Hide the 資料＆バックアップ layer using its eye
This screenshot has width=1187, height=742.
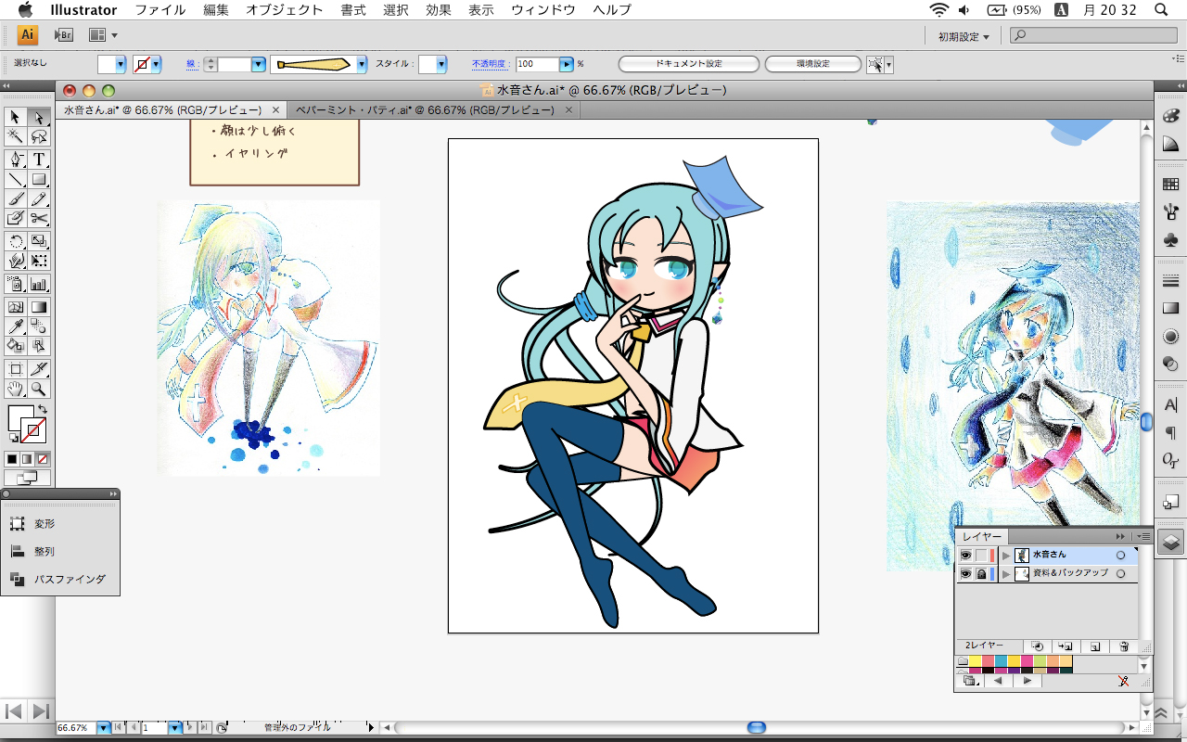(965, 574)
